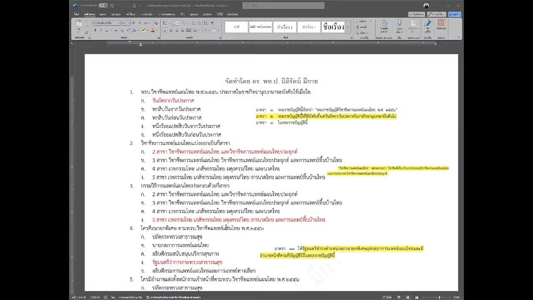Expand the Styles gallery
533x300 pixels.
348,27
